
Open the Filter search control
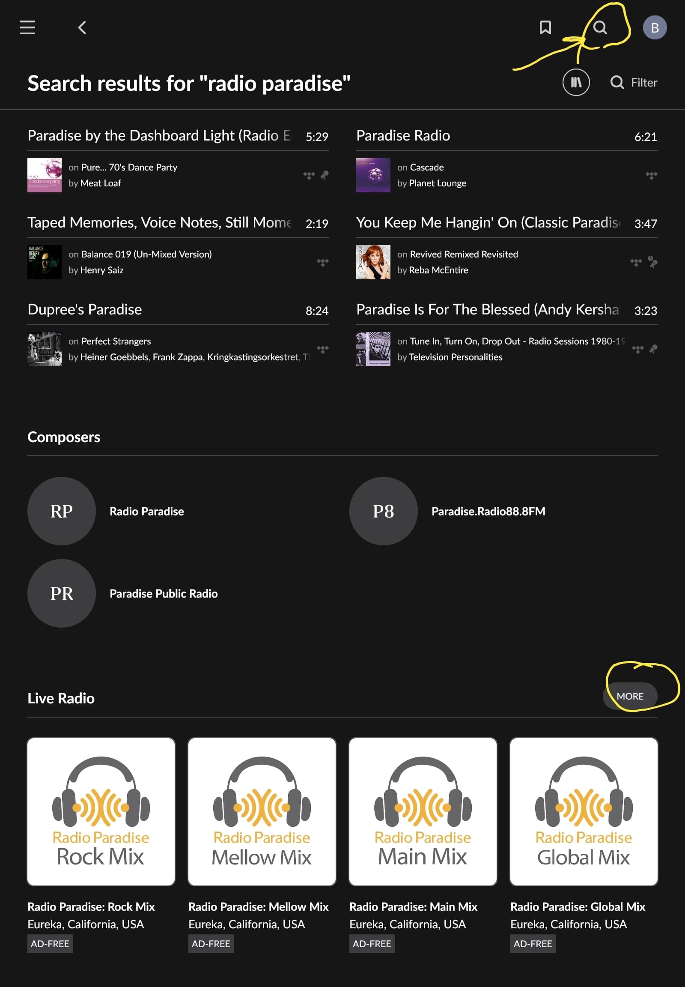pyautogui.click(x=634, y=82)
